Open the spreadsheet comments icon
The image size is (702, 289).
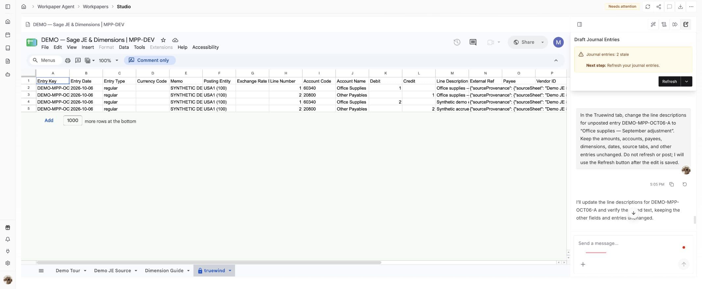click(473, 42)
